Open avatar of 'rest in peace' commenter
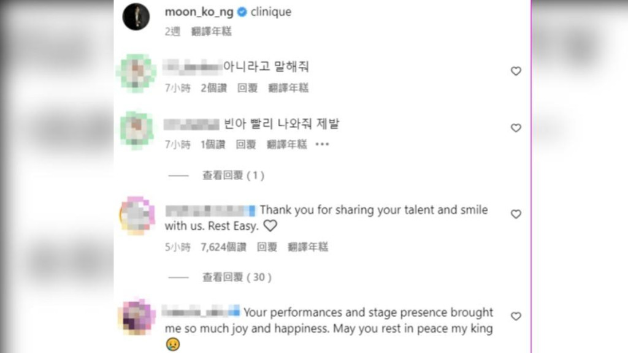Viewport: 628px width, 353px height. pos(136,317)
